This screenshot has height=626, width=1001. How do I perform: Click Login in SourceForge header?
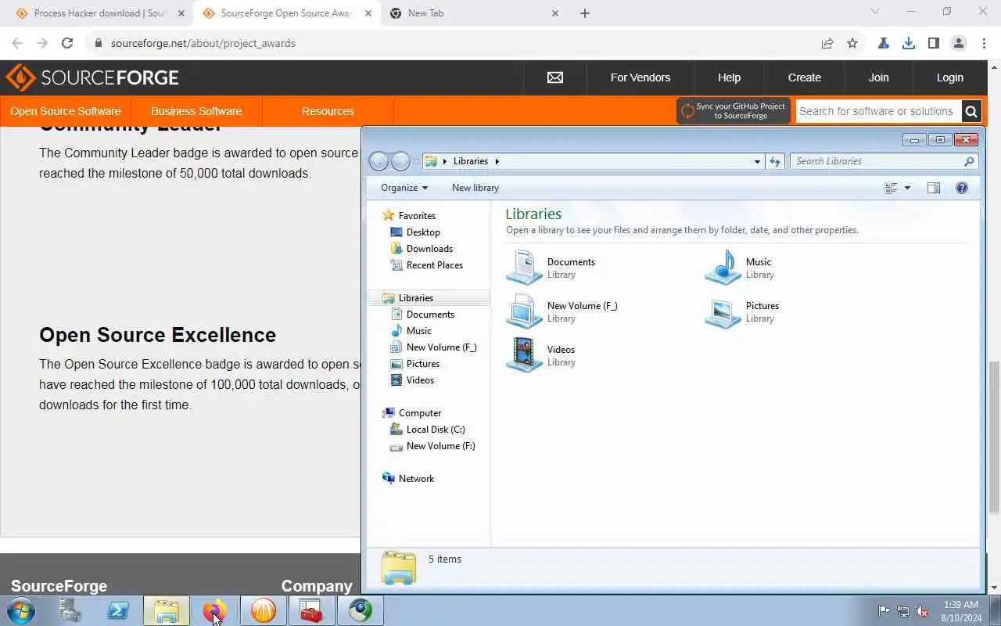coord(949,77)
